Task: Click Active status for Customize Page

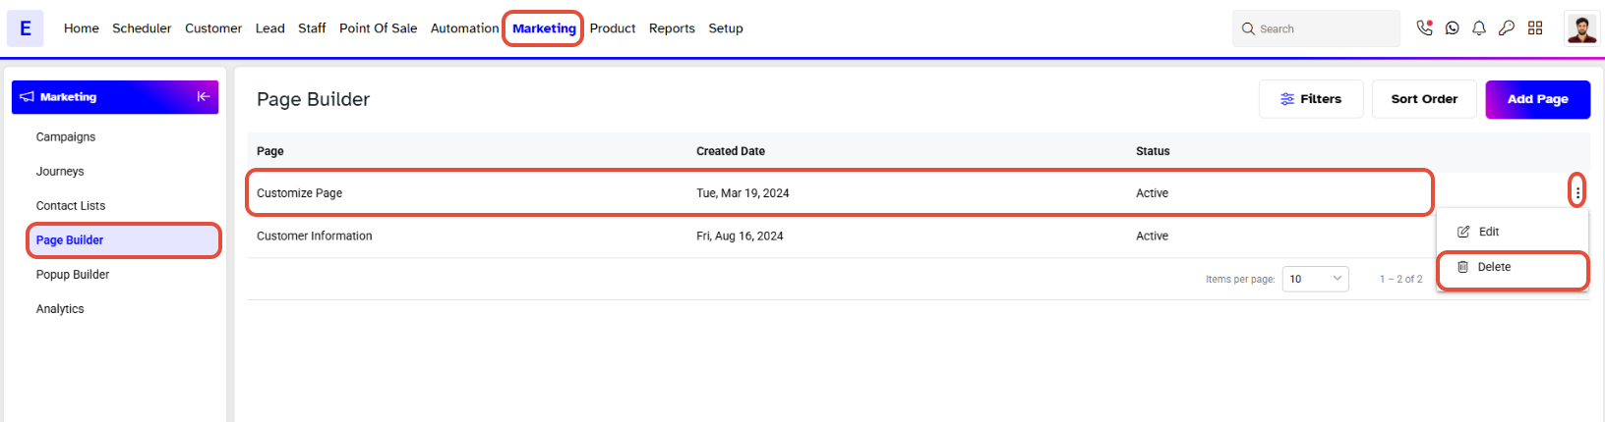Action: [1152, 193]
